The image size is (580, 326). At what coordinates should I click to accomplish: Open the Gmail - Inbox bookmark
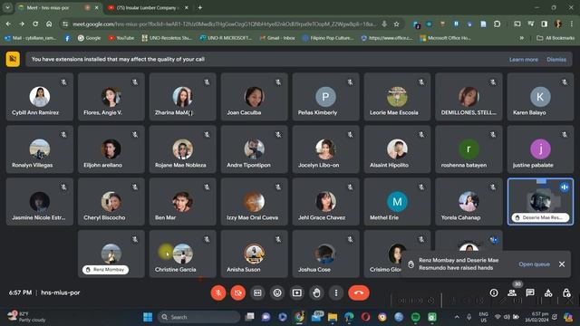277,38
